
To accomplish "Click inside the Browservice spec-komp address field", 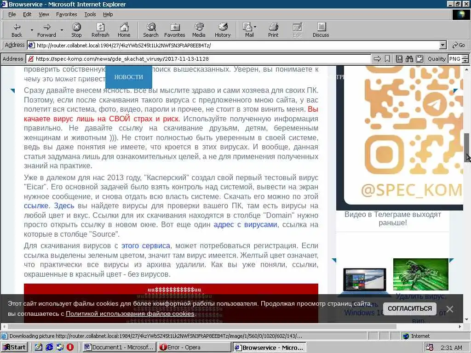I will point(198,59).
